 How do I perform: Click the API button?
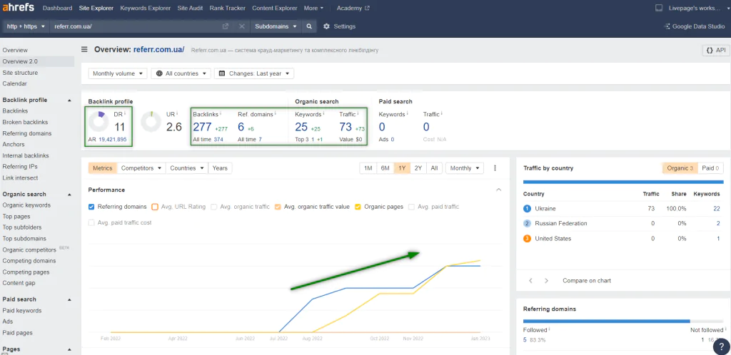coord(715,50)
